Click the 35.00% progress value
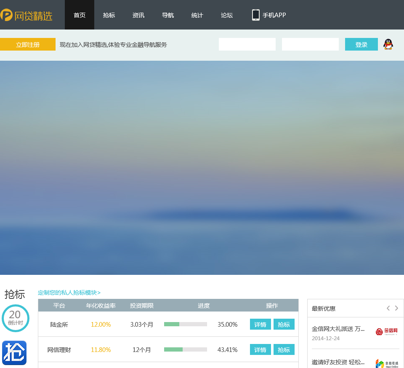 click(x=228, y=325)
